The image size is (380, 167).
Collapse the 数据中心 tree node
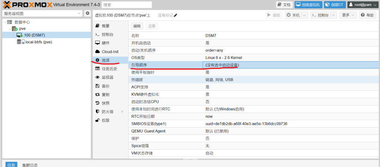click(x=4, y=22)
